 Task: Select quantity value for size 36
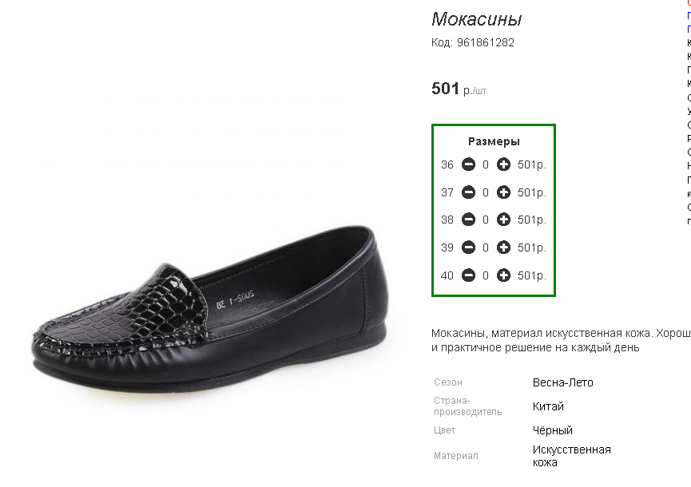(486, 164)
